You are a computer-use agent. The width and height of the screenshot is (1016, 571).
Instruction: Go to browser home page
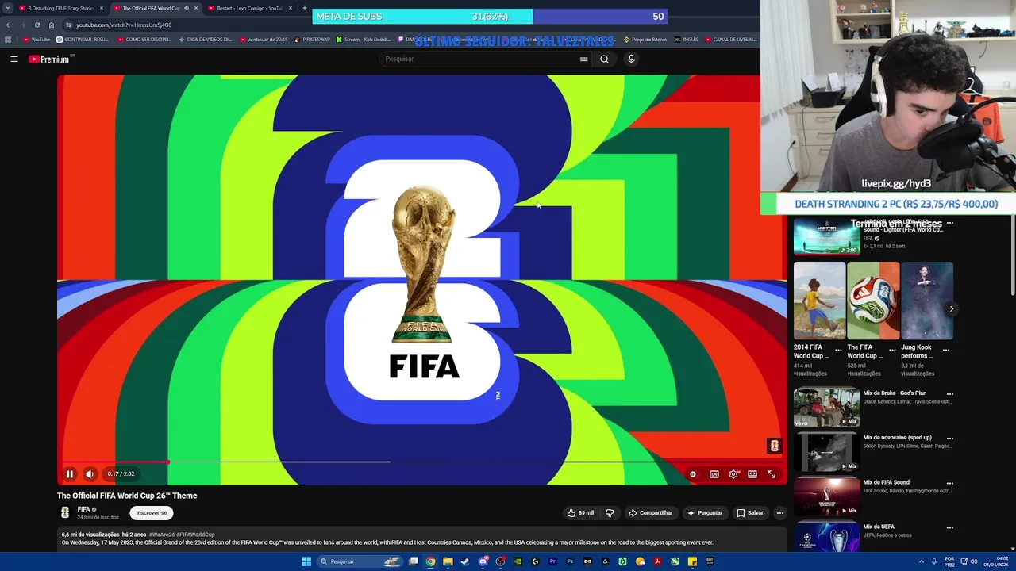52,25
